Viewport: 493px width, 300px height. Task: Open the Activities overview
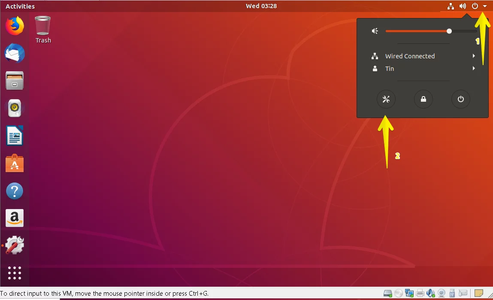pyautogui.click(x=20, y=6)
